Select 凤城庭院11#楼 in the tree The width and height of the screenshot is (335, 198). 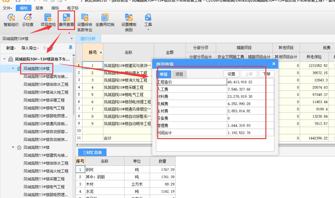coord(37,147)
